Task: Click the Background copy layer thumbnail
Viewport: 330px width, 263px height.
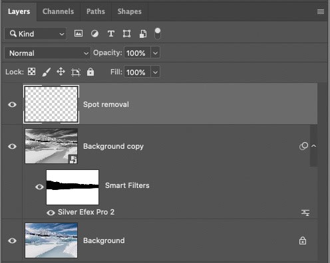Action: [x=51, y=146]
